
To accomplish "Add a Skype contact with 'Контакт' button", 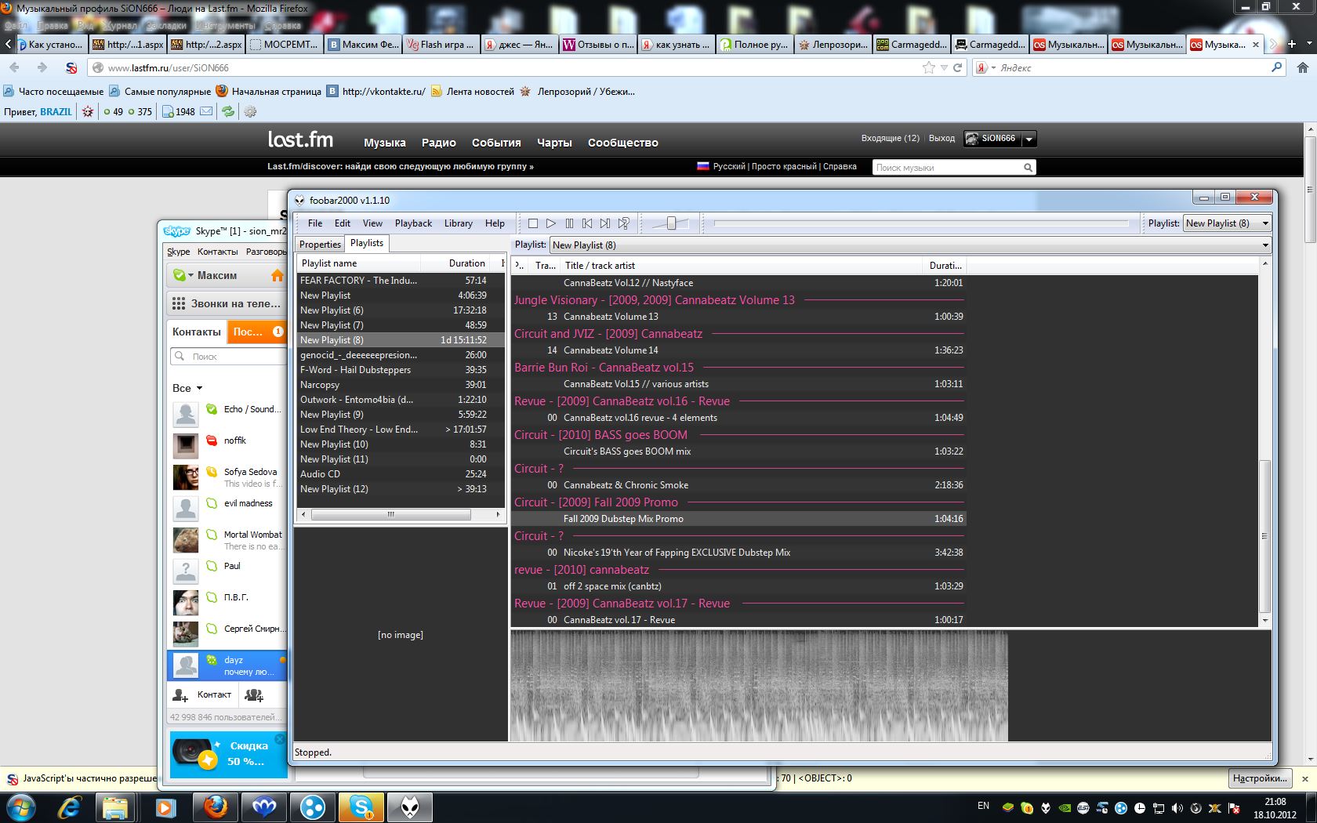I will pyautogui.click(x=202, y=694).
